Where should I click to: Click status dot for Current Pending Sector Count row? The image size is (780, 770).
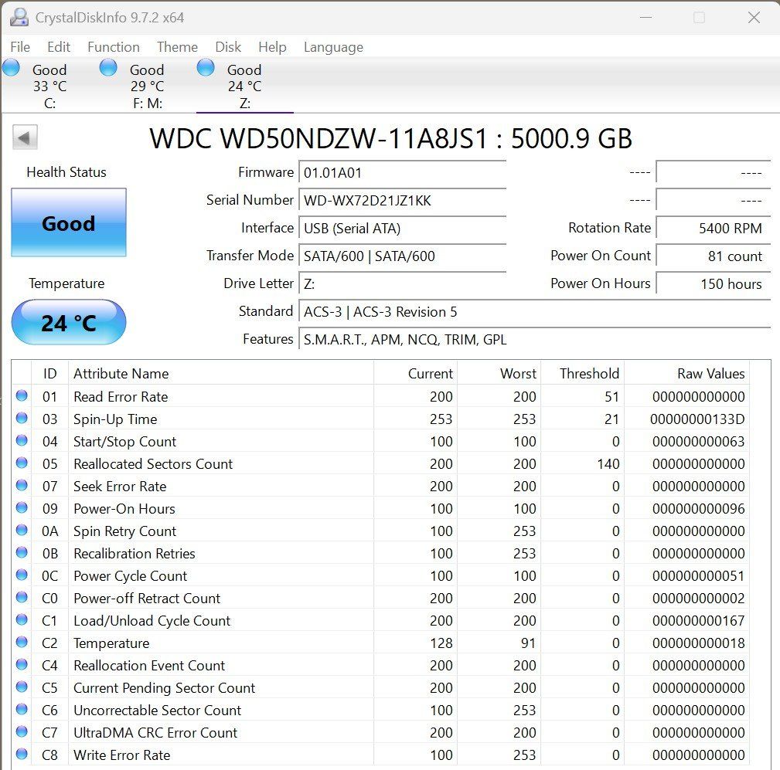pyautogui.click(x=22, y=687)
